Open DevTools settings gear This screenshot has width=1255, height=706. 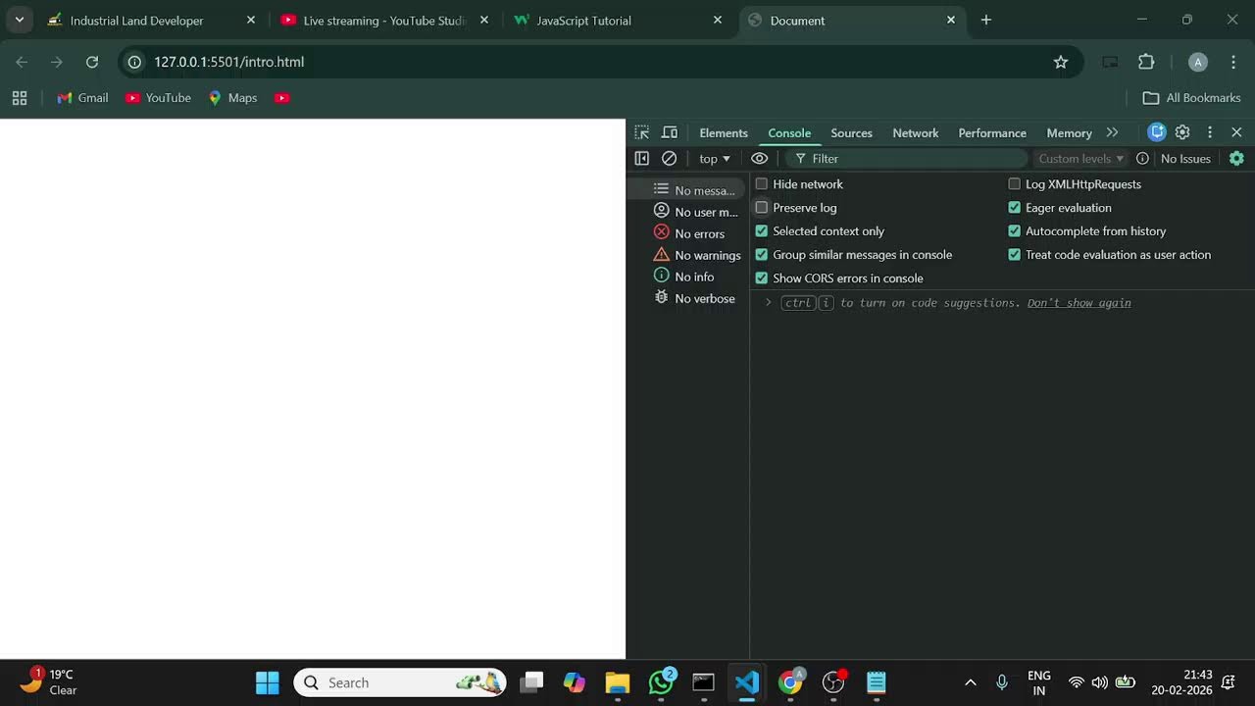1182,132
